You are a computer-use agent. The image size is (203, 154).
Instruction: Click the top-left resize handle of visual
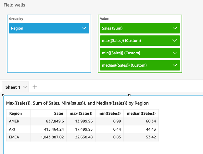click(x=3, y=95)
